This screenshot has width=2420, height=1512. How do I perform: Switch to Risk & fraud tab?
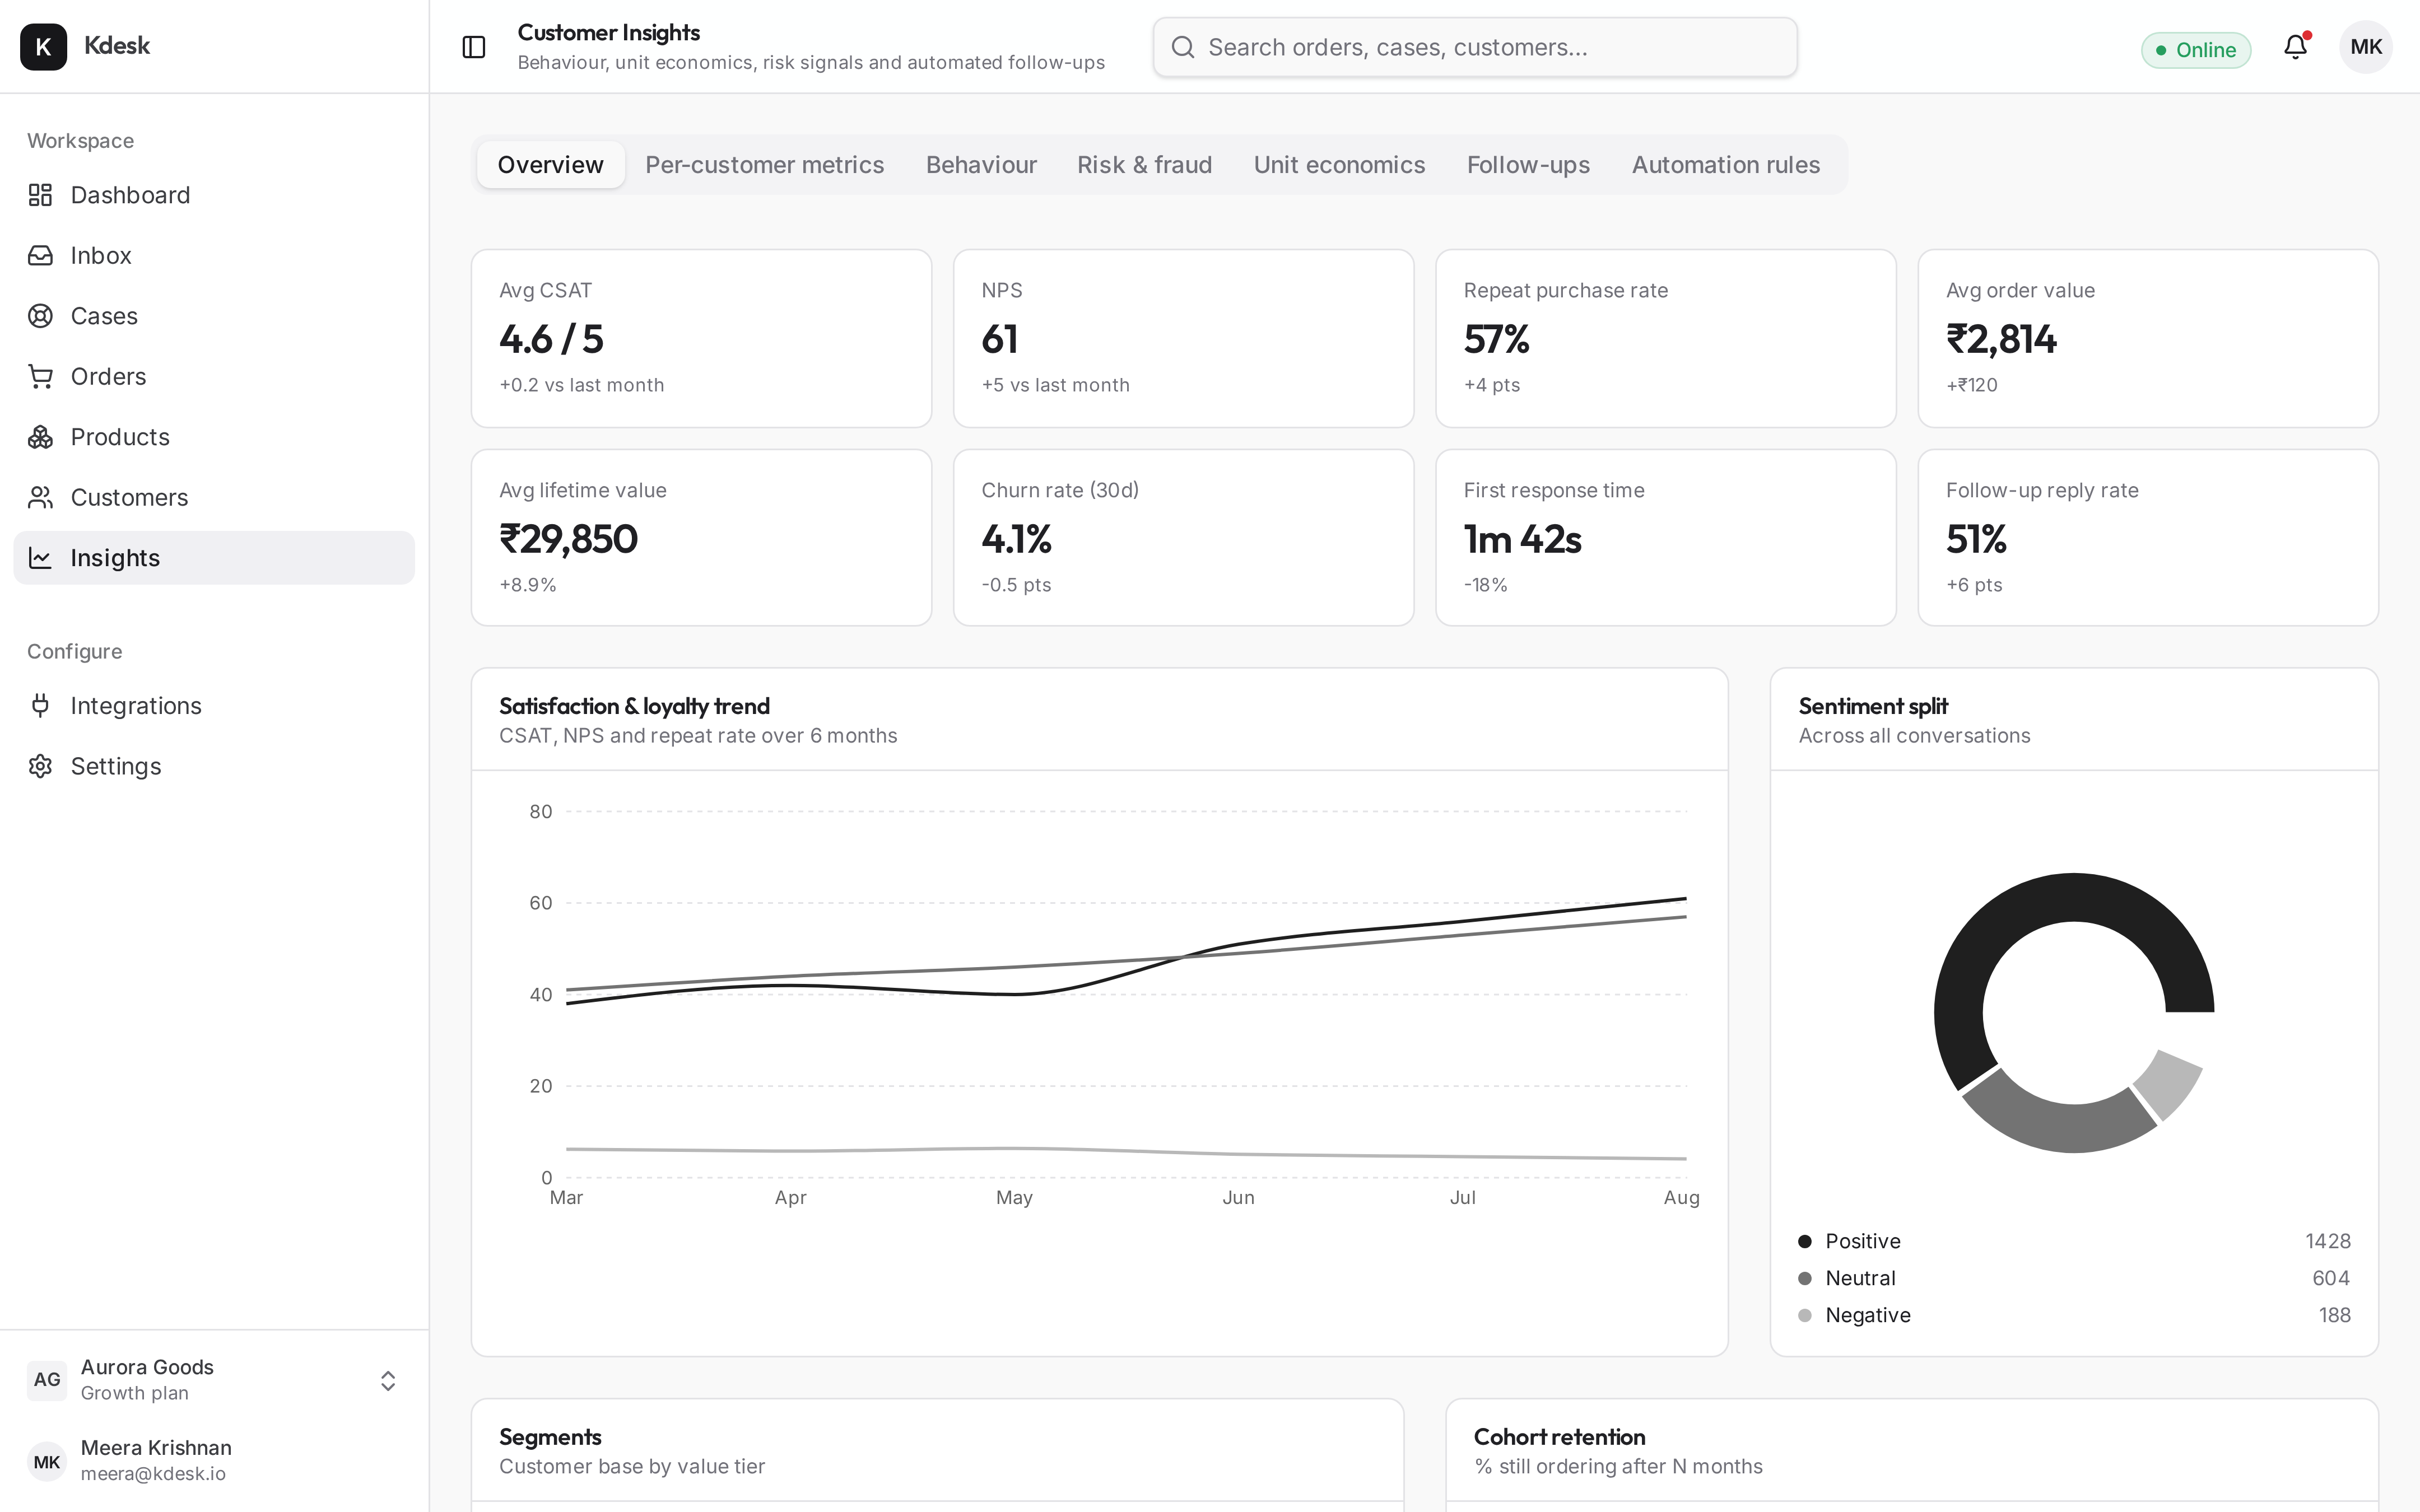[x=1145, y=165]
